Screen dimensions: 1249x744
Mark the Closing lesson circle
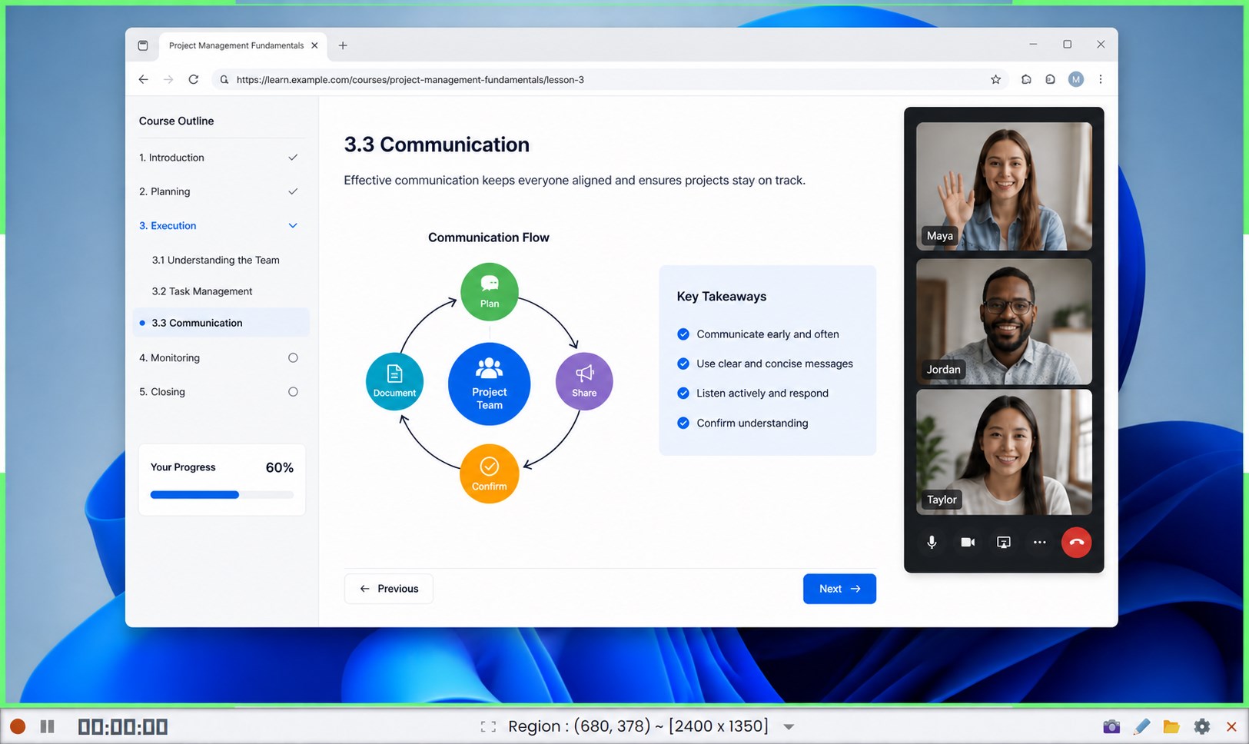click(293, 392)
